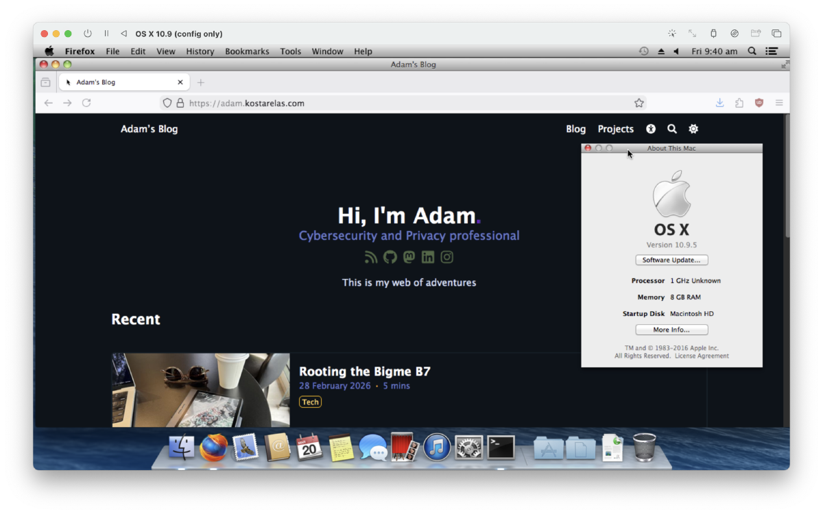823x514 pixels.
Task: Toggle dark/light theme sun icon
Action: point(693,129)
